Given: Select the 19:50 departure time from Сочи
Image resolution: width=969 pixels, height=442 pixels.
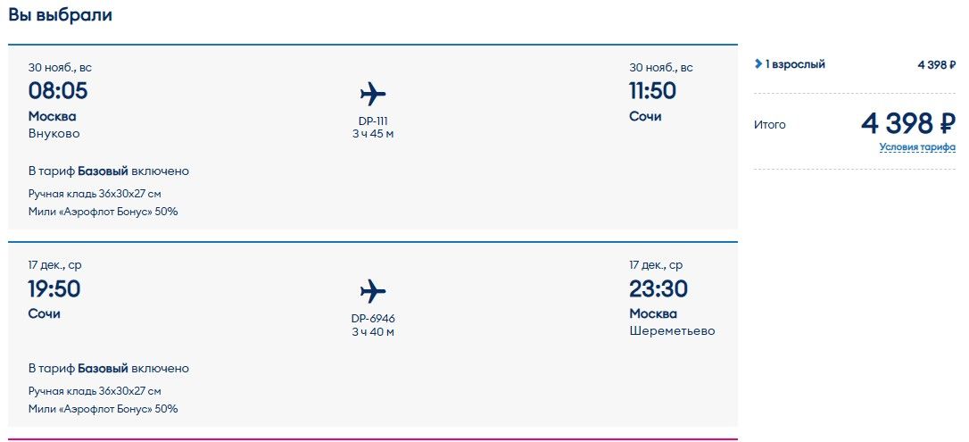Looking at the screenshot, I should [54, 289].
